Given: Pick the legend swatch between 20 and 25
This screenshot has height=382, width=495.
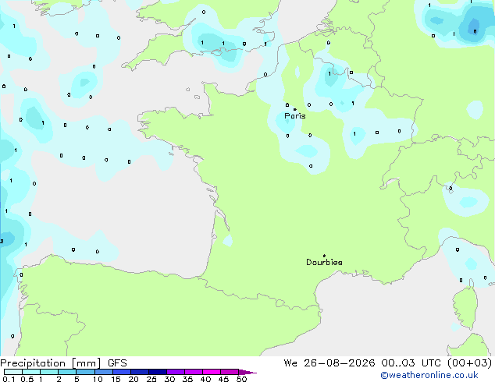Looking at the screenshot, I should click(140, 372).
